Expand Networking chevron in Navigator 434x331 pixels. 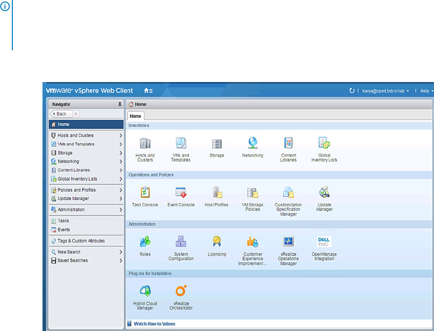tap(120, 162)
